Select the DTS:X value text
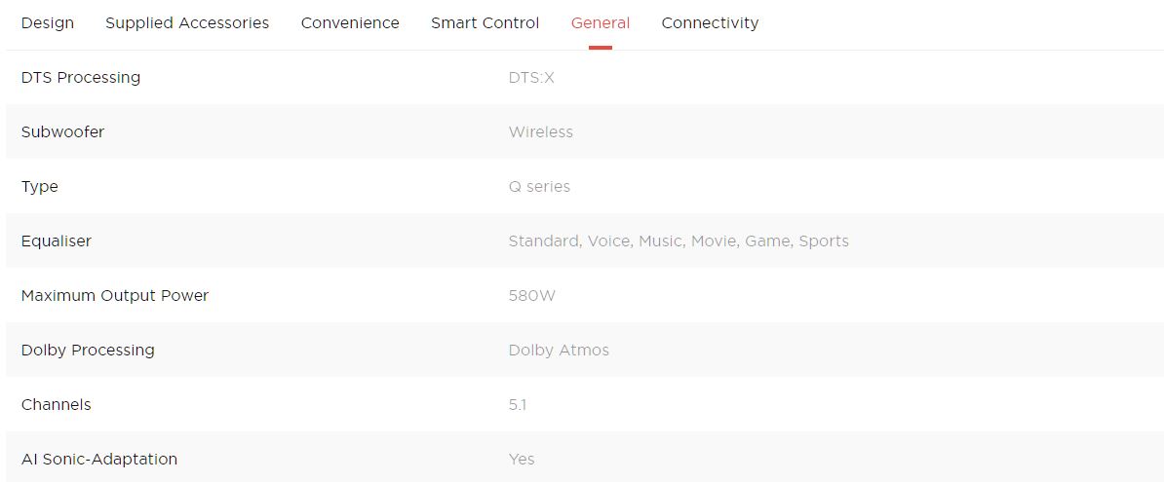This screenshot has width=1164, height=482. pos(531,78)
